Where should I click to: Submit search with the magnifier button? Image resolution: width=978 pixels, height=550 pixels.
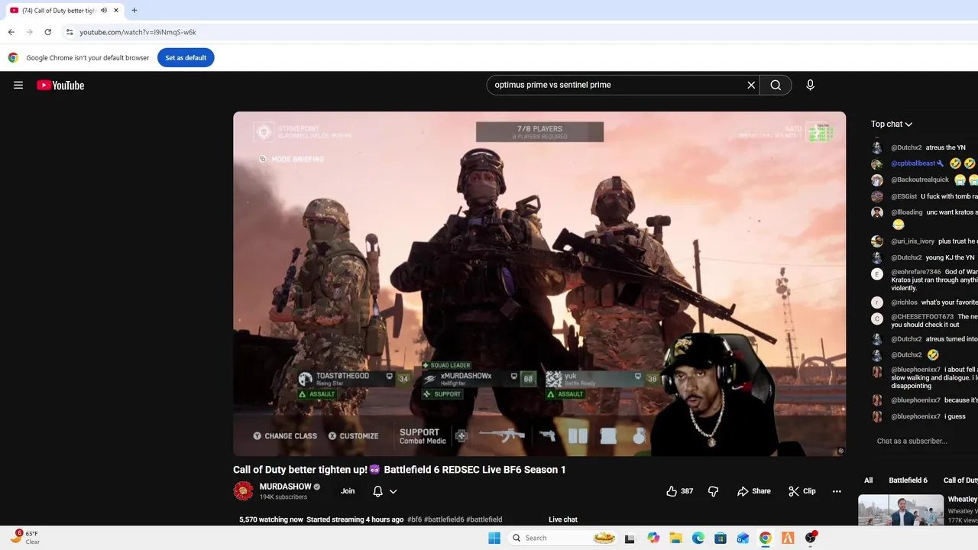pyautogui.click(x=776, y=85)
